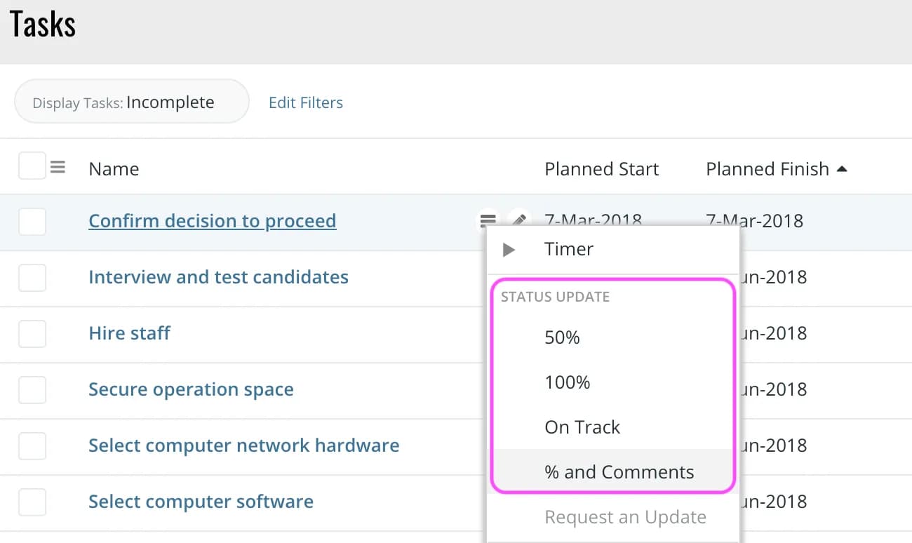Click the sort arrow next to Planned Finish

(843, 169)
